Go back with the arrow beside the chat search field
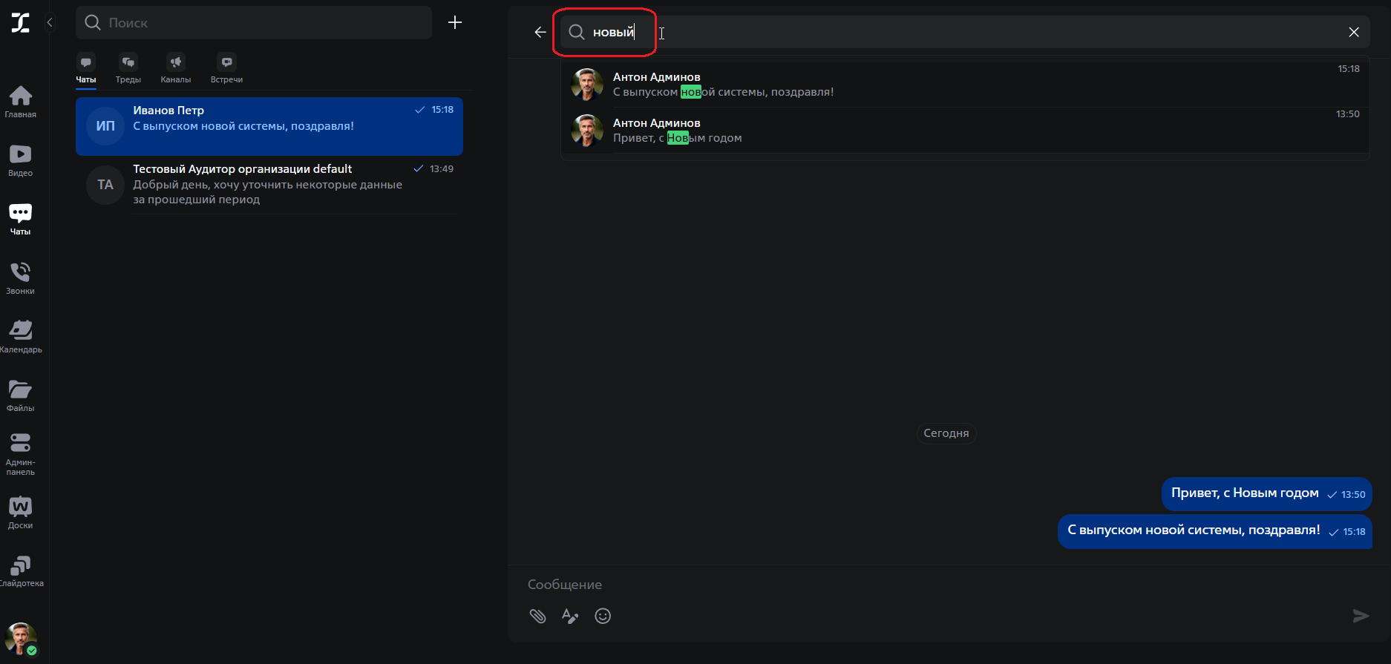Viewport: 1391px width, 664px height. 540,32
